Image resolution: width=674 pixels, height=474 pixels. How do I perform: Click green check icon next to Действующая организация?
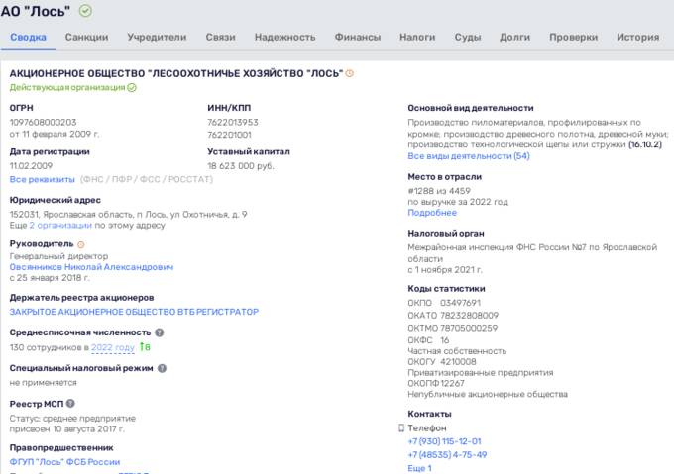coord(132,87)
